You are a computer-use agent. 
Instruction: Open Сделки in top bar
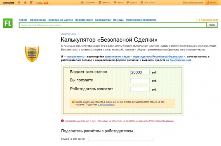tap(132, 2)
